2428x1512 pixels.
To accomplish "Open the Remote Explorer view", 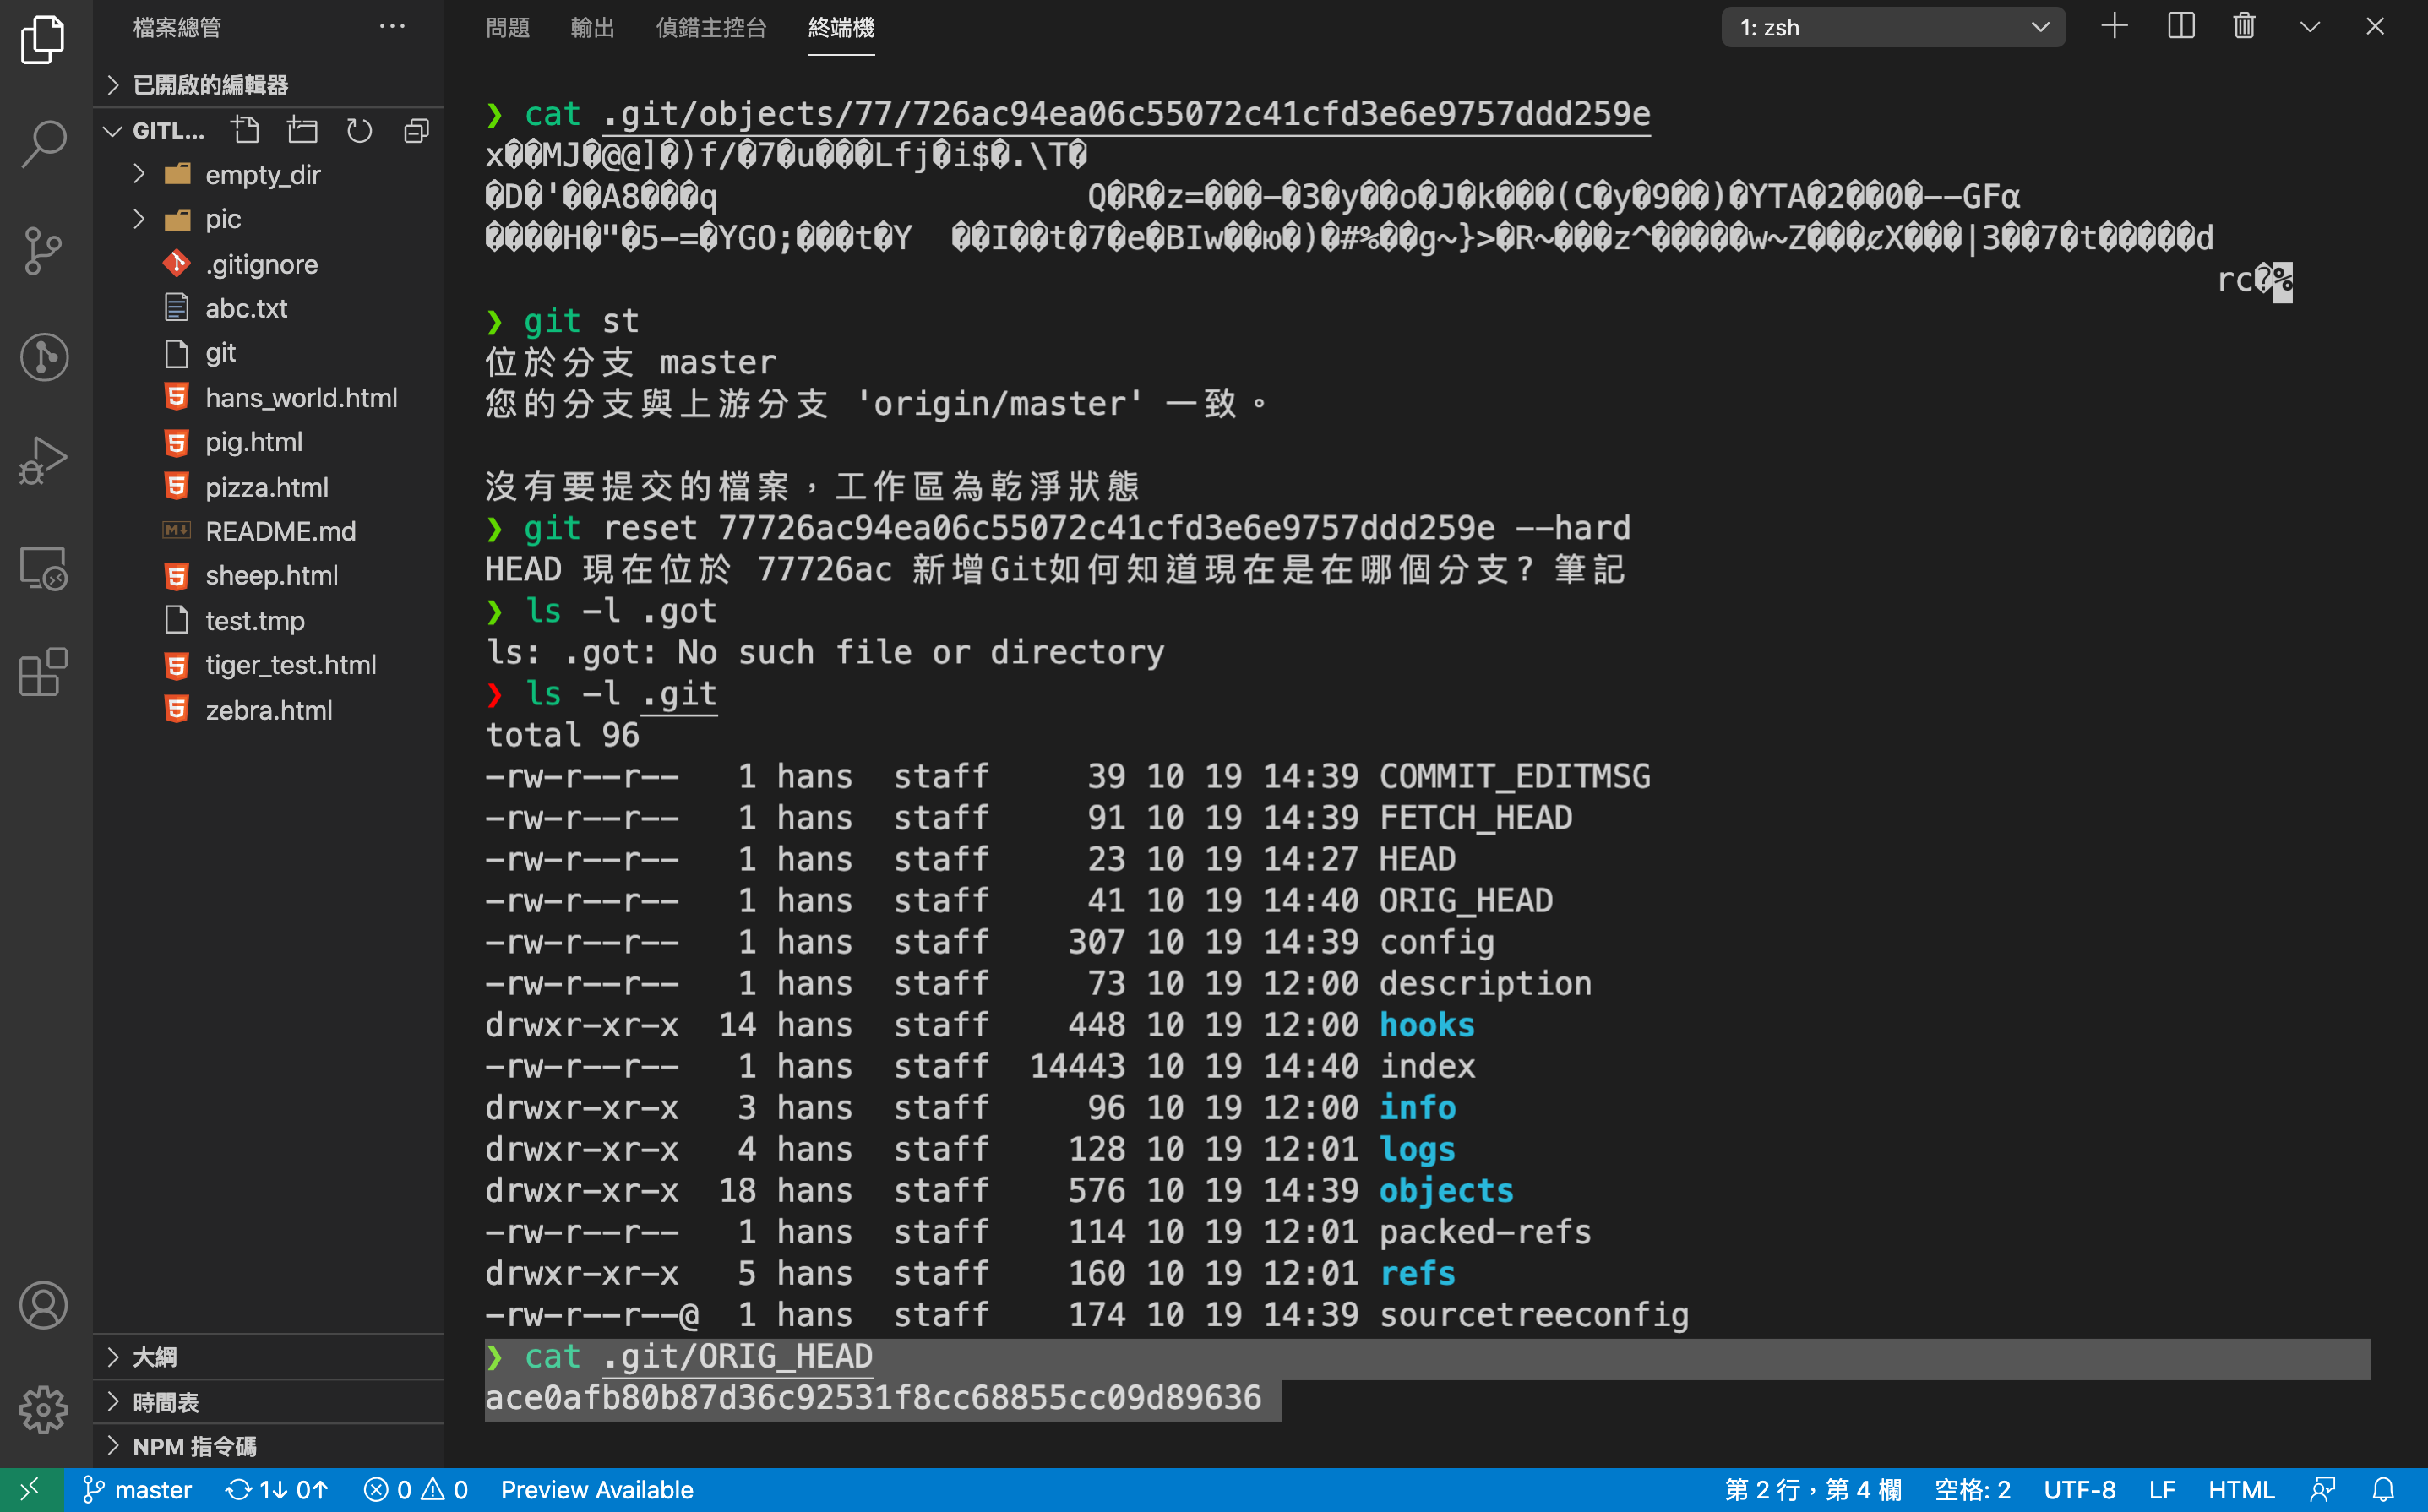I will (43, 568).
